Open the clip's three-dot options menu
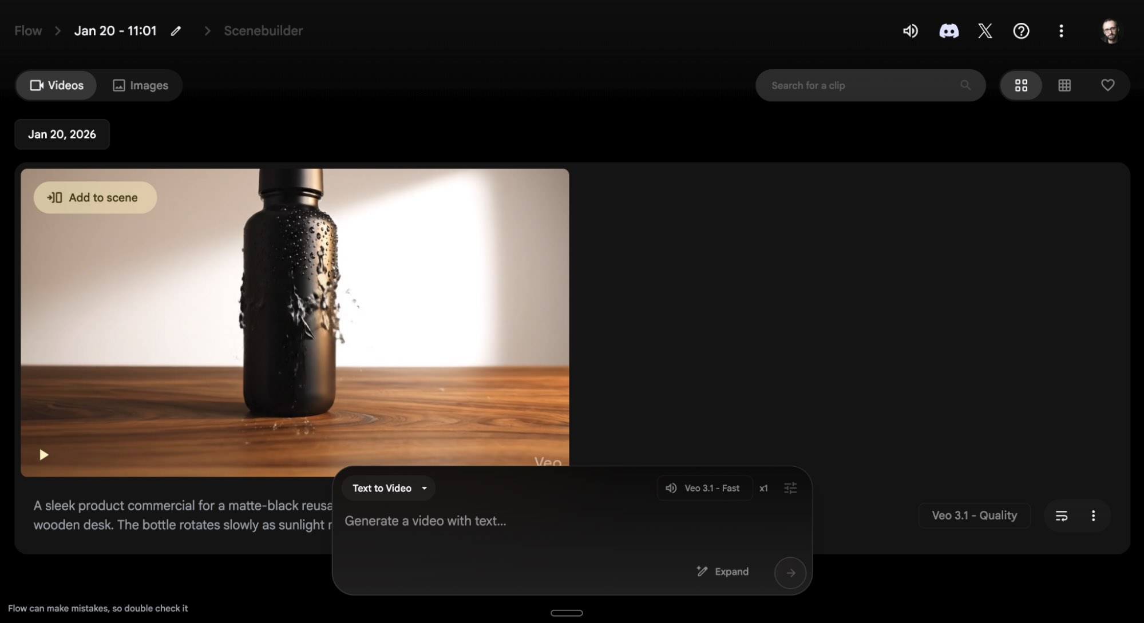Viewport: 1144px width, 623px height. [x=1093, y=515]
